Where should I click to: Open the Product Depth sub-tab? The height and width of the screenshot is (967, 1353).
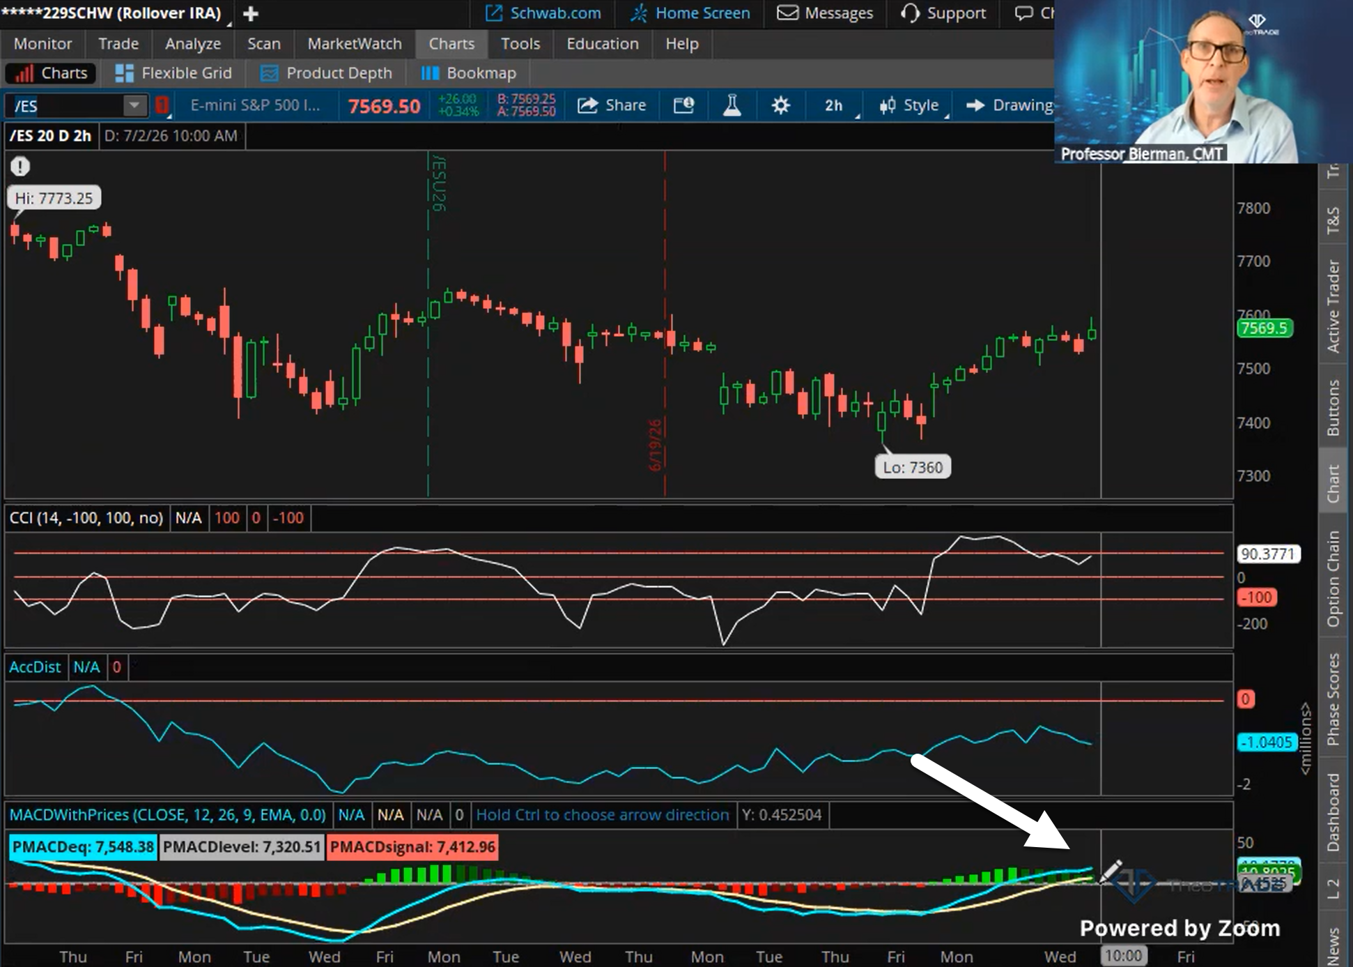[x=326, y=73]
